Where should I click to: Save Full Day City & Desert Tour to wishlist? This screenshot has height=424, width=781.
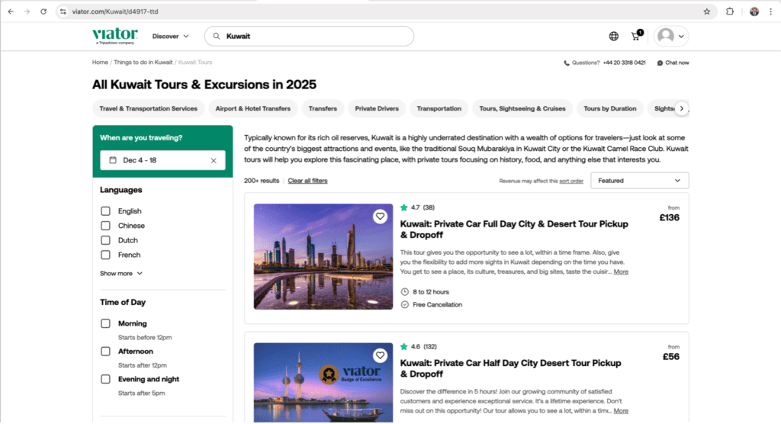coord(380,217)
